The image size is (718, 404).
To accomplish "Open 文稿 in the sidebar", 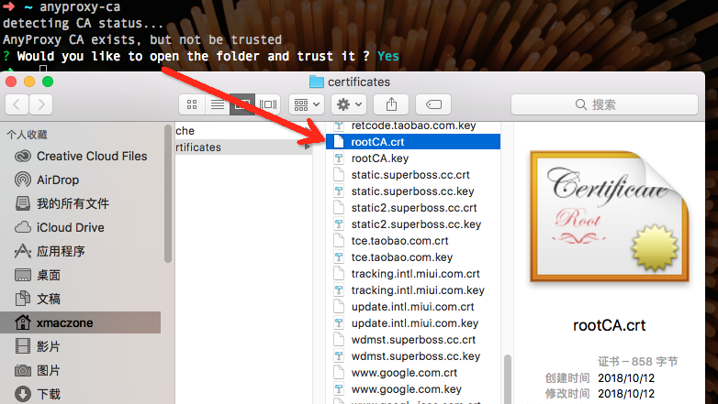I will [81, 299].
